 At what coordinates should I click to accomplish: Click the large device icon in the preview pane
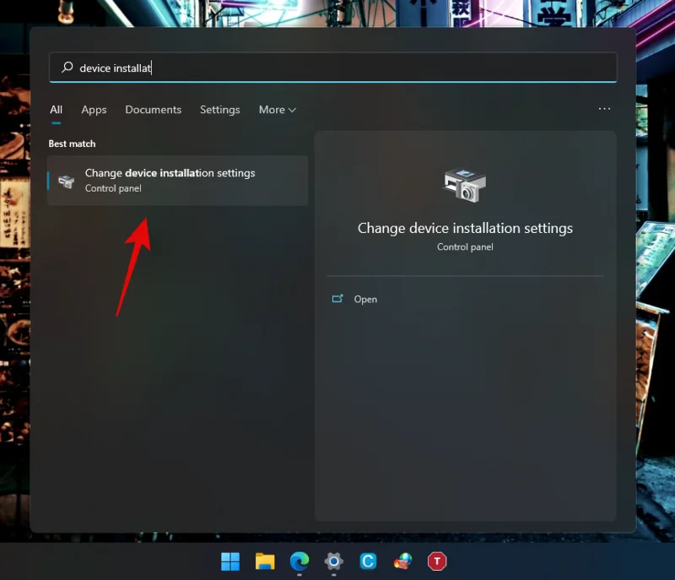click(x=465, y=186)
